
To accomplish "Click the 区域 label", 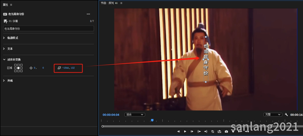I will pyautogui.click(x=9, y=68).
